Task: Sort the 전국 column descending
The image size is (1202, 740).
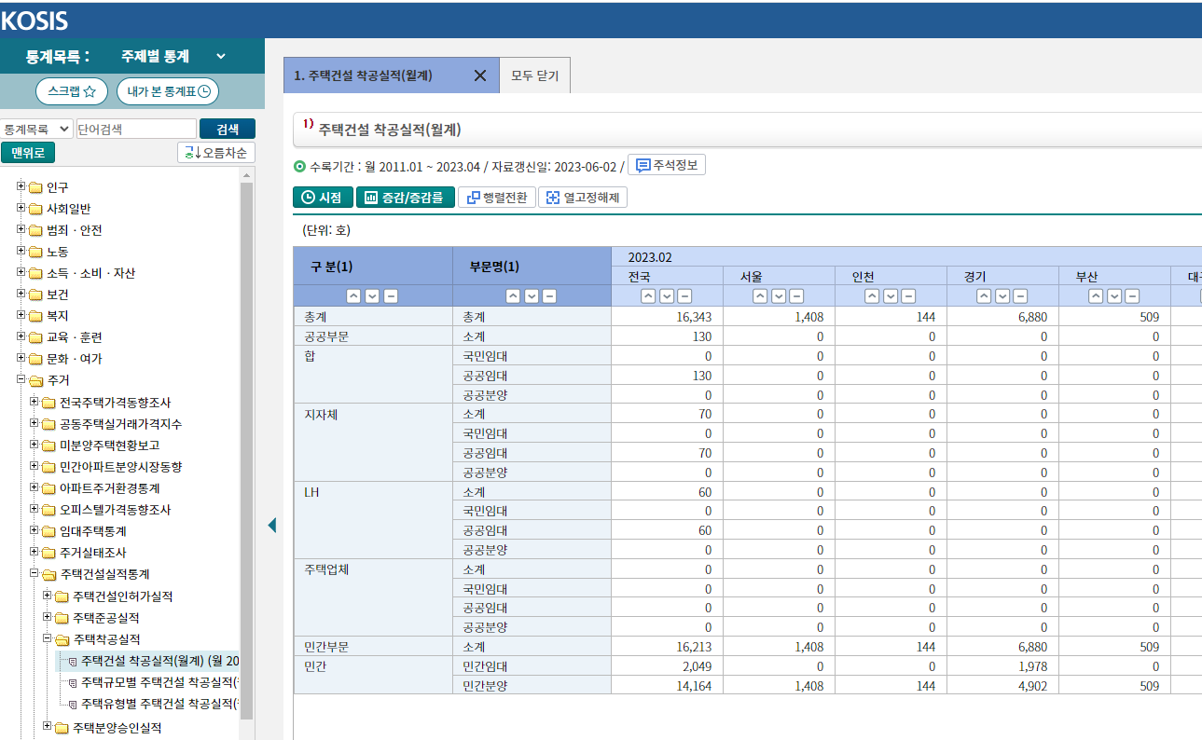Action: click(667, 296)
